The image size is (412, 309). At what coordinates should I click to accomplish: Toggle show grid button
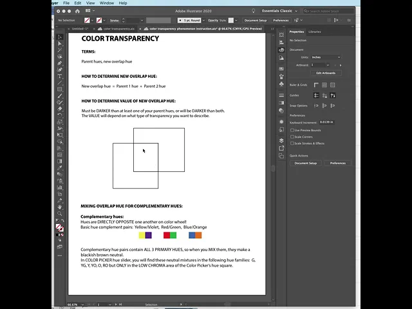(324, 85)
